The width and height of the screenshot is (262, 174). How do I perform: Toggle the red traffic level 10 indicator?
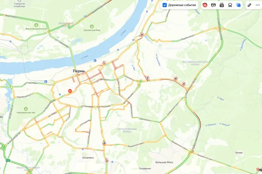coord(205,5)
